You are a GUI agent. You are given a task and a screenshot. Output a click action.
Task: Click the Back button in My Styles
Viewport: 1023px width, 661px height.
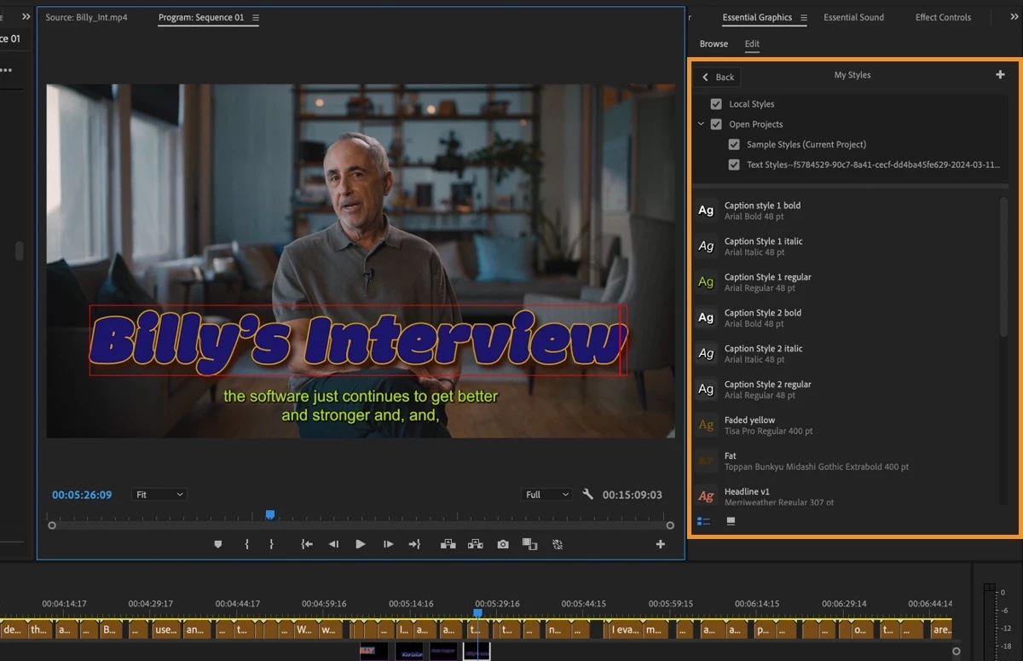point(718,77)
